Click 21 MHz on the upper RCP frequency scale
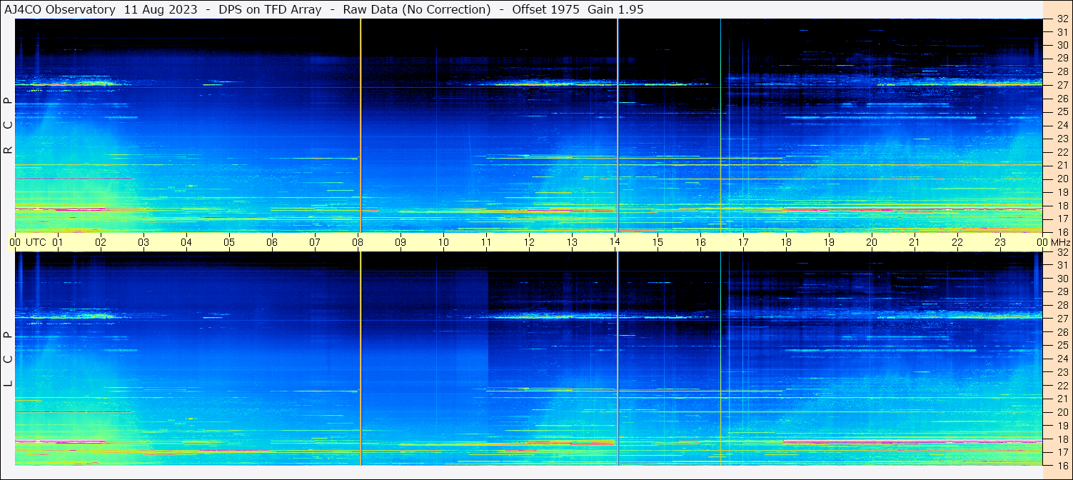 click(1062, 165)
